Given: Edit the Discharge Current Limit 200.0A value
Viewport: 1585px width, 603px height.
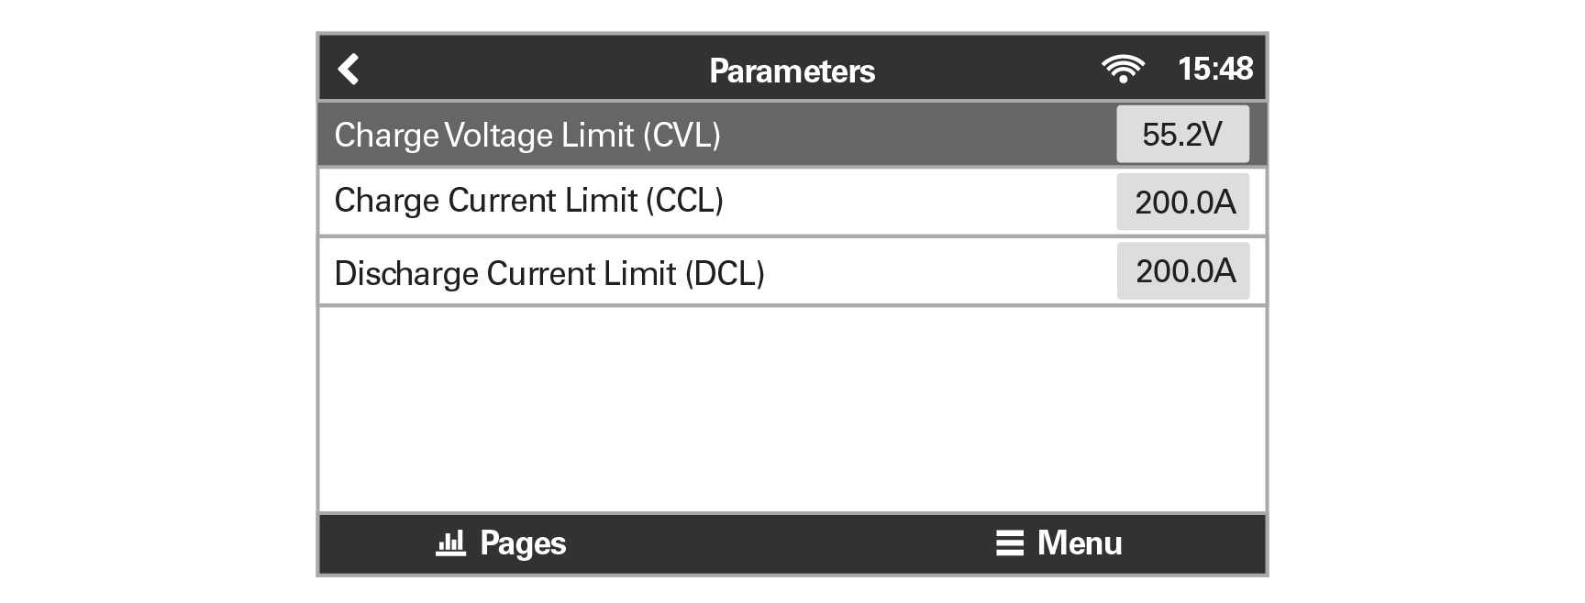Looking at the screenshot, I should [x=1183, y=271].
